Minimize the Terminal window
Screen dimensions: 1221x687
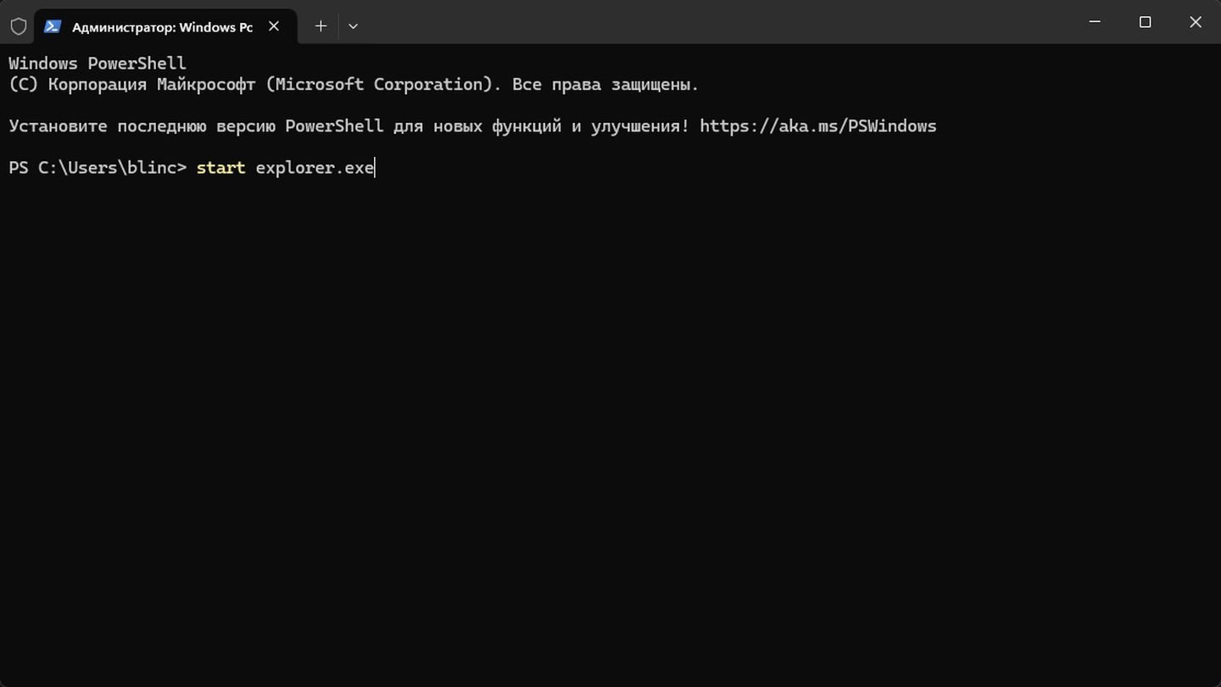[1094, 22]
